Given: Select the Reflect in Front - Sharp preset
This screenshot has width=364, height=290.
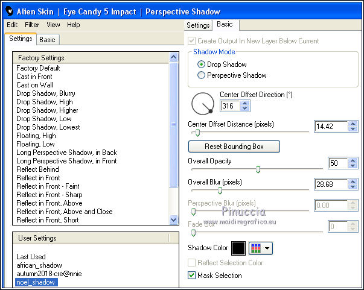Looking at the screenshot, I should [x=49, y=195].
